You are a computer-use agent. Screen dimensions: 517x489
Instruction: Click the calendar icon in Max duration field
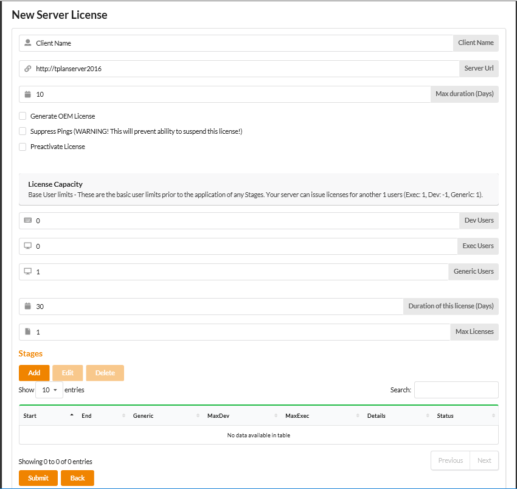[27, 94]
